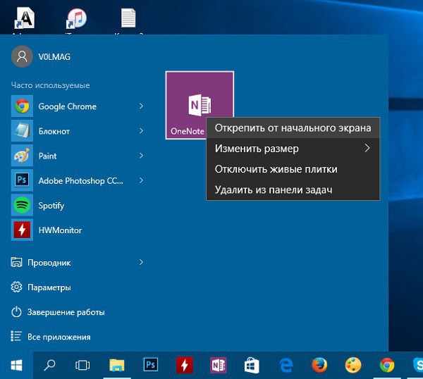Open Windows Store on the taskbar
Viewport: 423px width, 379px height.
point(252,366)
